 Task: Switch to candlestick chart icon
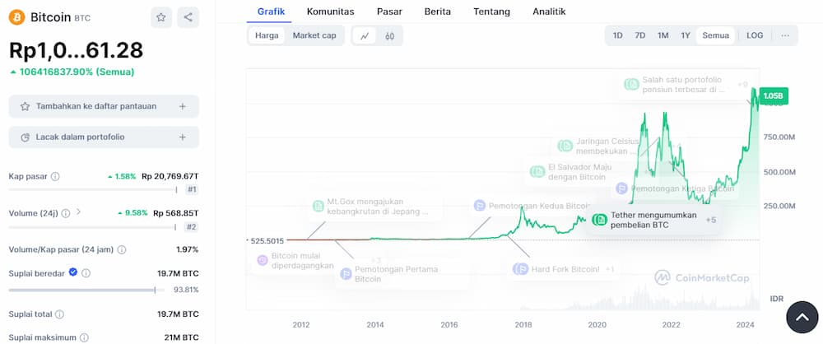coord(389,35)
